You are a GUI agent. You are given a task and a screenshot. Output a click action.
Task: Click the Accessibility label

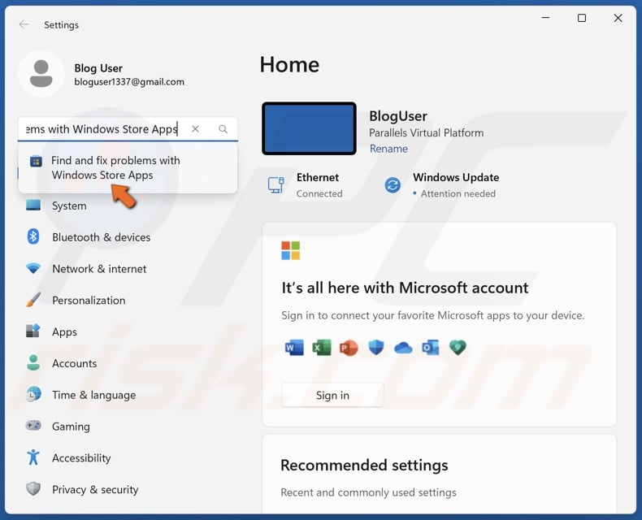pos(81,458)
